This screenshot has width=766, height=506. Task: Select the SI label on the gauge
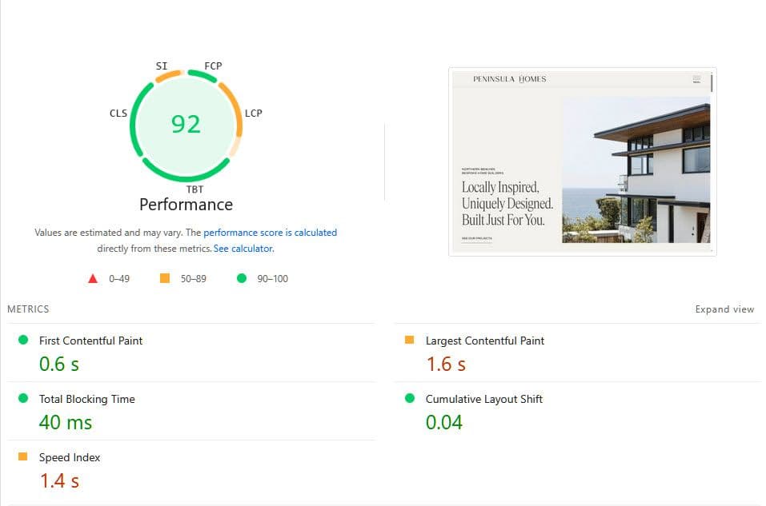click(x=162, y=66)
